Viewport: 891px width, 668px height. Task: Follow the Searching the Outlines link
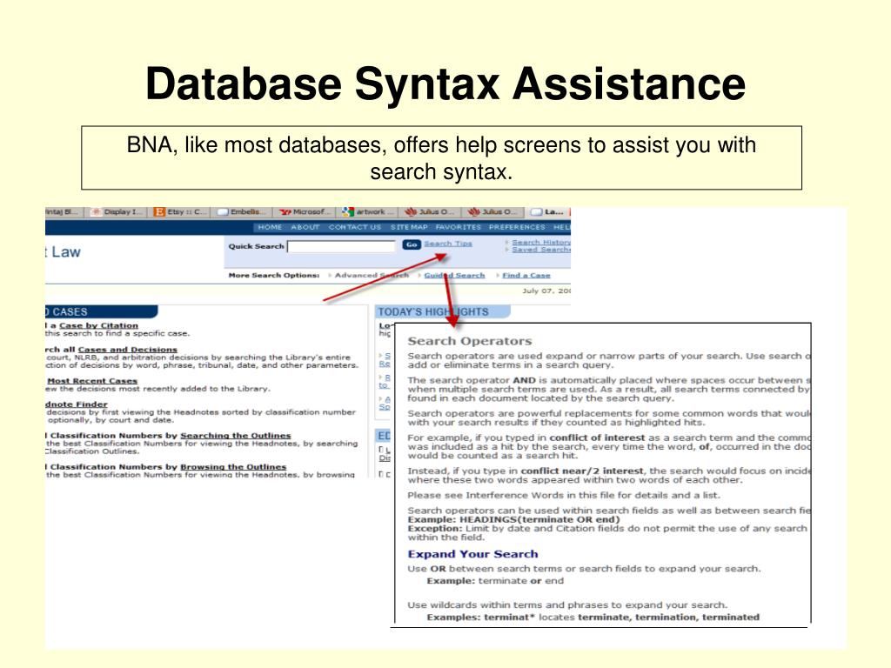(235, 435)
